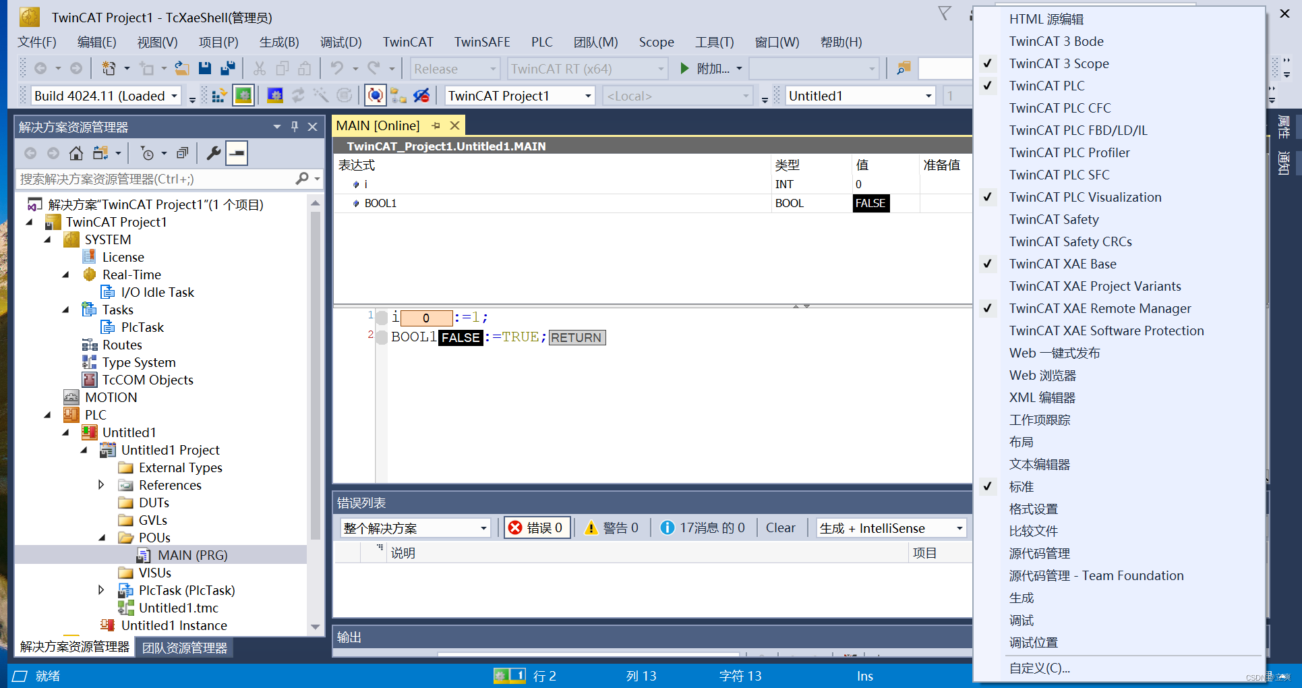This screenshot has height=688, width=1302.
Task: Select the Type System tree item
Action: pyautogui.click(x=139, y=362)
